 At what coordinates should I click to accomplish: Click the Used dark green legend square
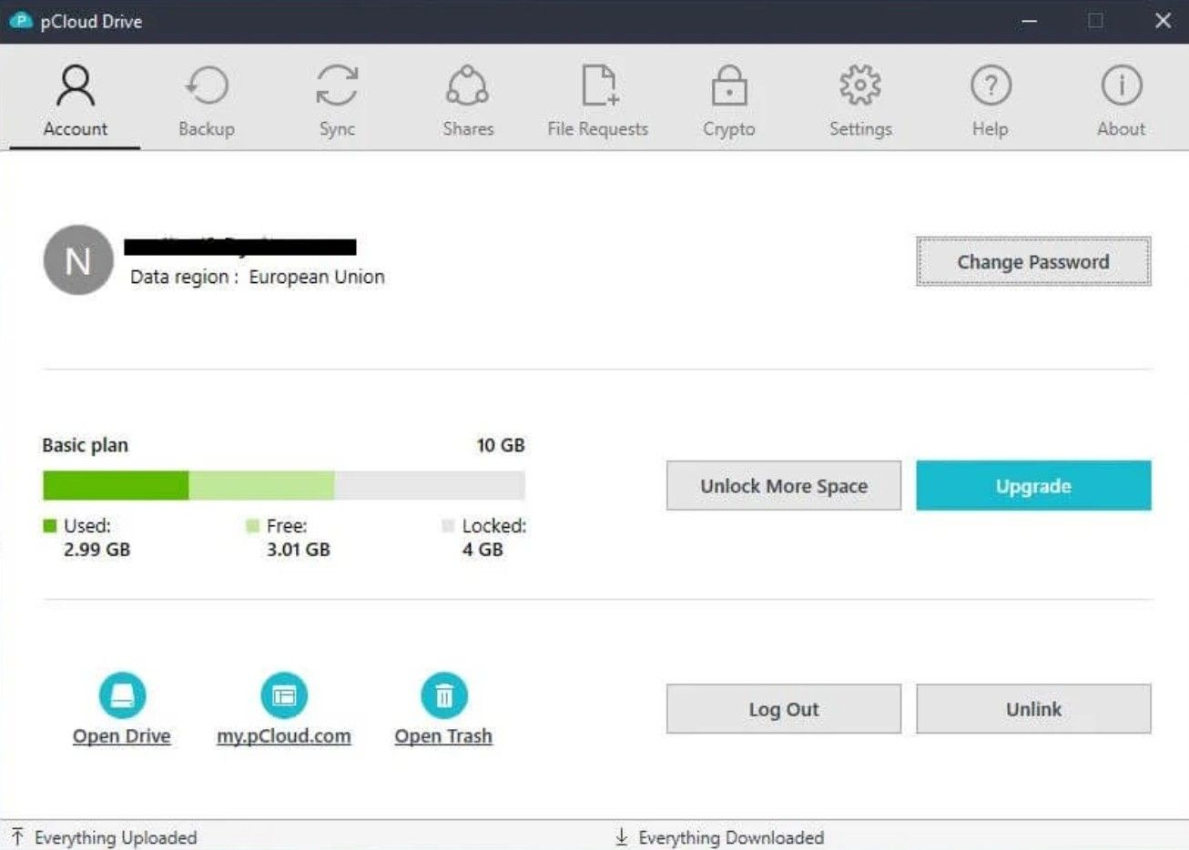click(x=50, y=525)
